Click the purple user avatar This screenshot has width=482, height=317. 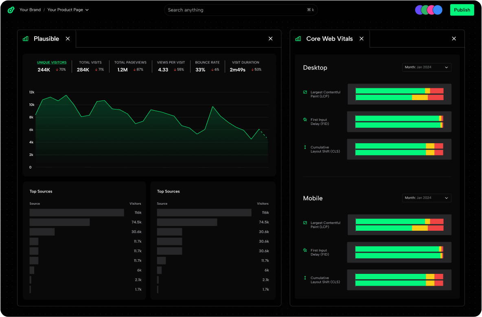click(418, 10)
